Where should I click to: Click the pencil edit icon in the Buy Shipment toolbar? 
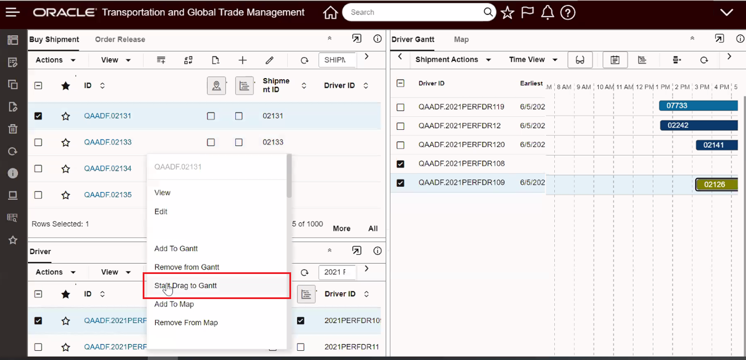coord(269,60)
